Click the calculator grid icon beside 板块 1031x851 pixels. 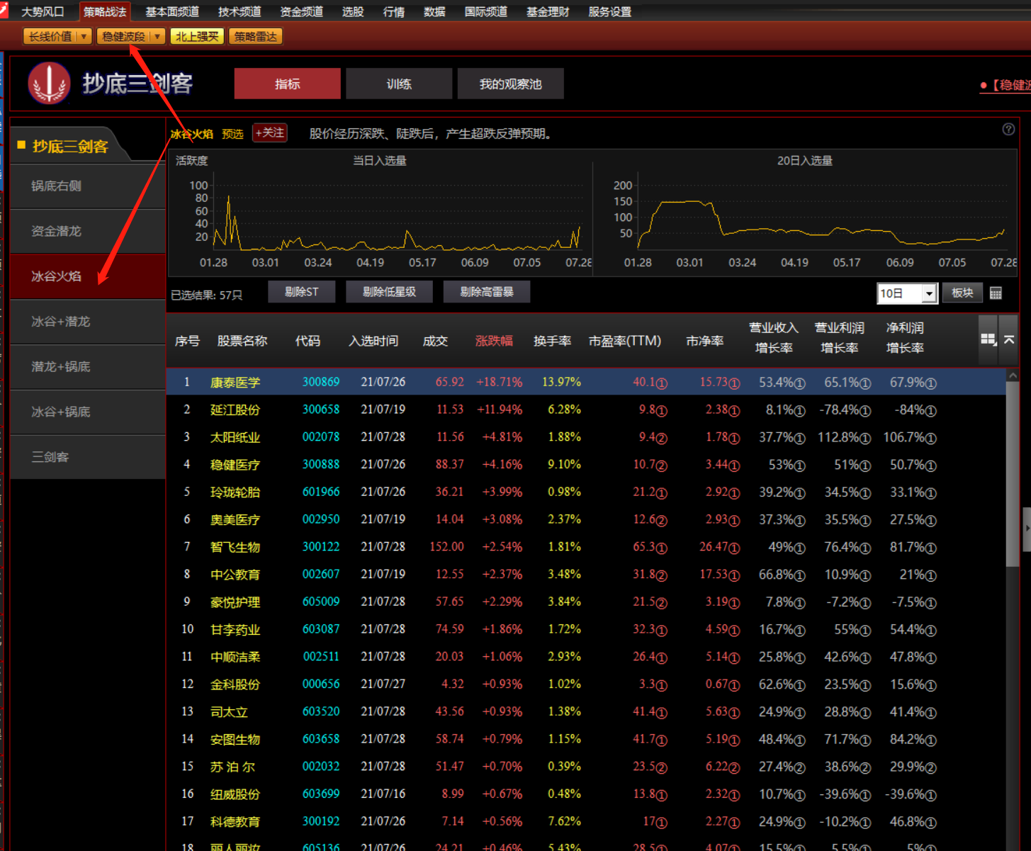pyautogui.click(x=996, y=293)
